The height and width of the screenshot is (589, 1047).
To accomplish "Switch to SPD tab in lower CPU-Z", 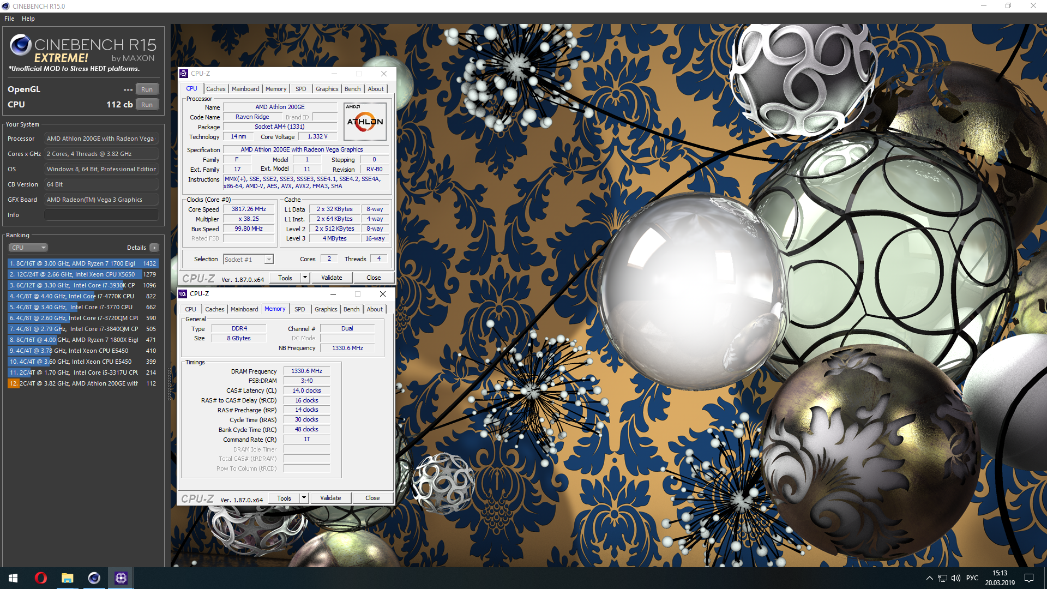I will pos(300,309).
